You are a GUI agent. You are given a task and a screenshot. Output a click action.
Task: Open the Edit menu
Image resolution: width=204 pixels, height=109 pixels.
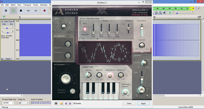pyautogui.click(x=7, y=5)
